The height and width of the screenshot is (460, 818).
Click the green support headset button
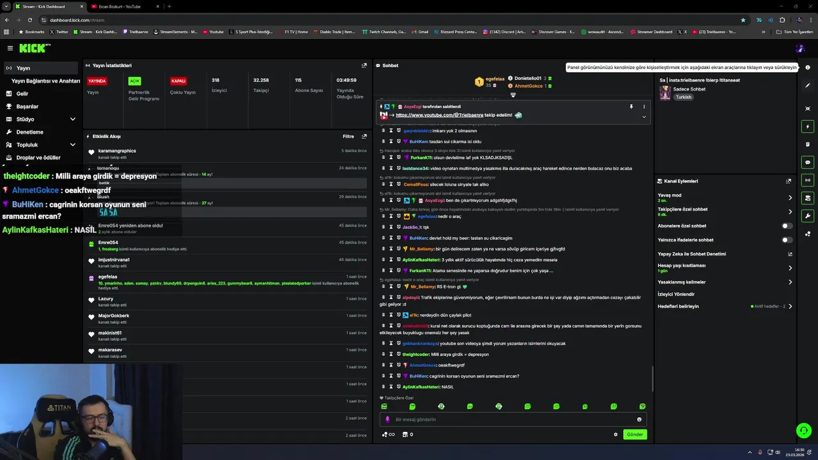[804, 431]
